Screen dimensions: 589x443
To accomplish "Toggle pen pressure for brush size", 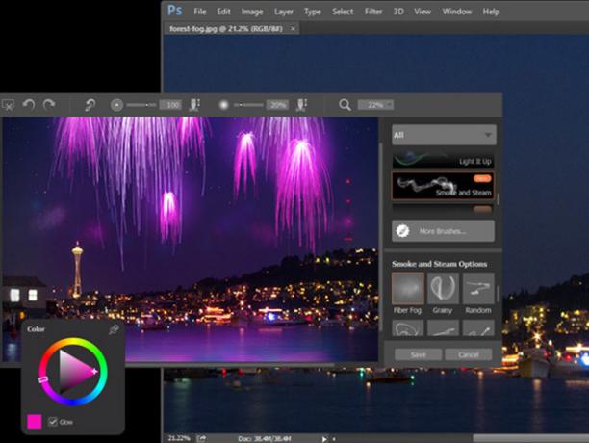I will (x=194, y=105).
